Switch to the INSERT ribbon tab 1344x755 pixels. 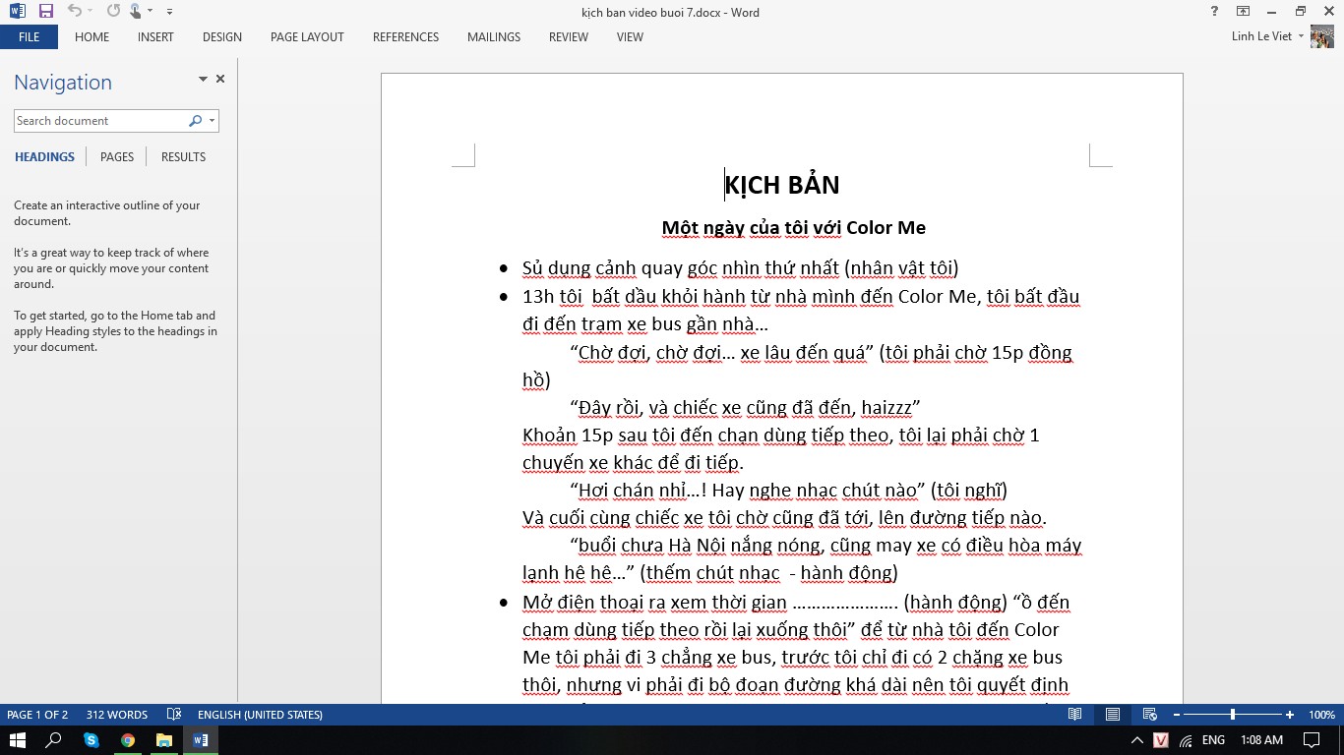click(155, 37)
